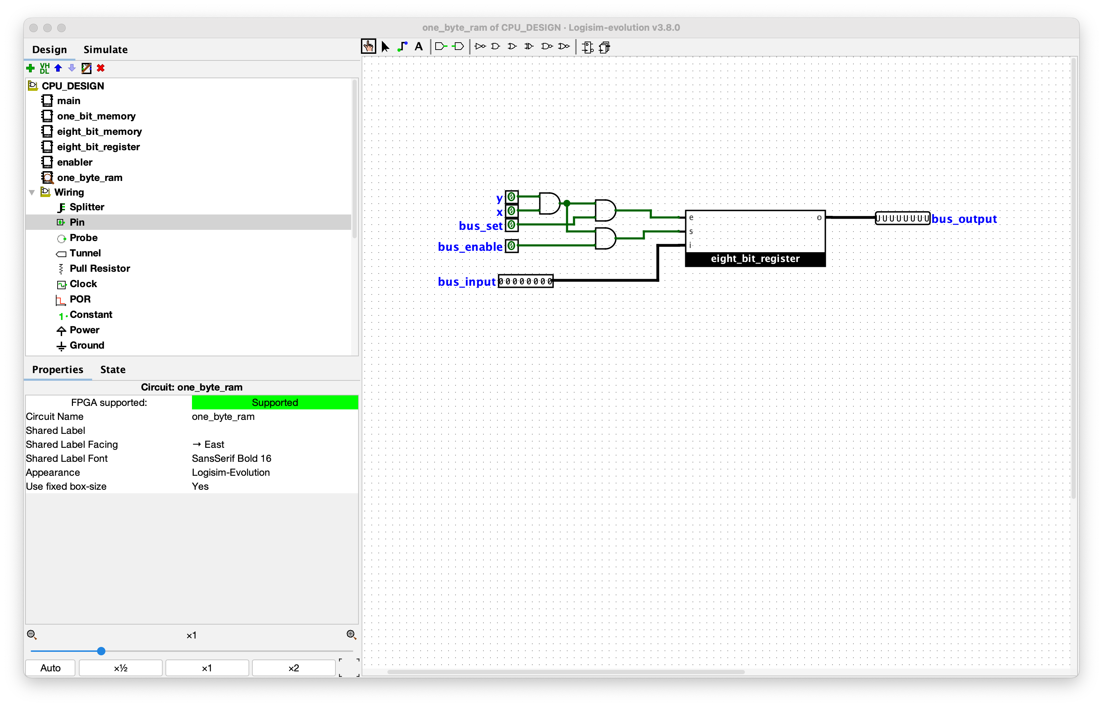Pick the Register tool in toolbar
The height and width of the screenshot is (707, 1103).
pos(605,47)
